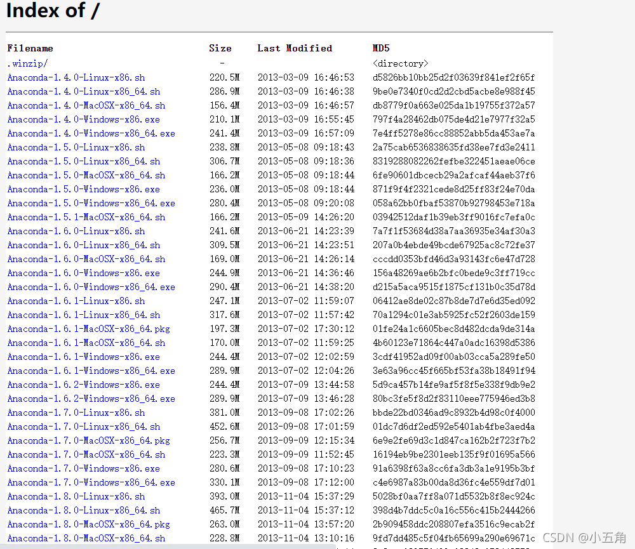Click Anaconda-1.8.0-MacOSX-x86_64.sh link
The image size is (635, 549).
(86, 538)
